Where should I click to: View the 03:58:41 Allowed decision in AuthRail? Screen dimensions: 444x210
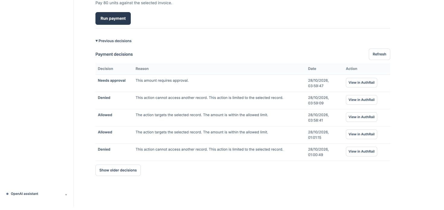362,117
